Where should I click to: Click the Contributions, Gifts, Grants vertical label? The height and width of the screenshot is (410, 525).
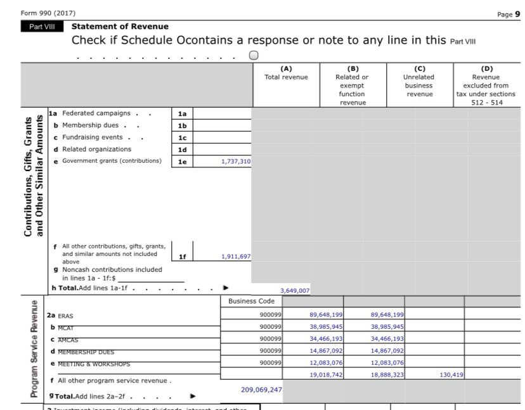click(34, 176)
